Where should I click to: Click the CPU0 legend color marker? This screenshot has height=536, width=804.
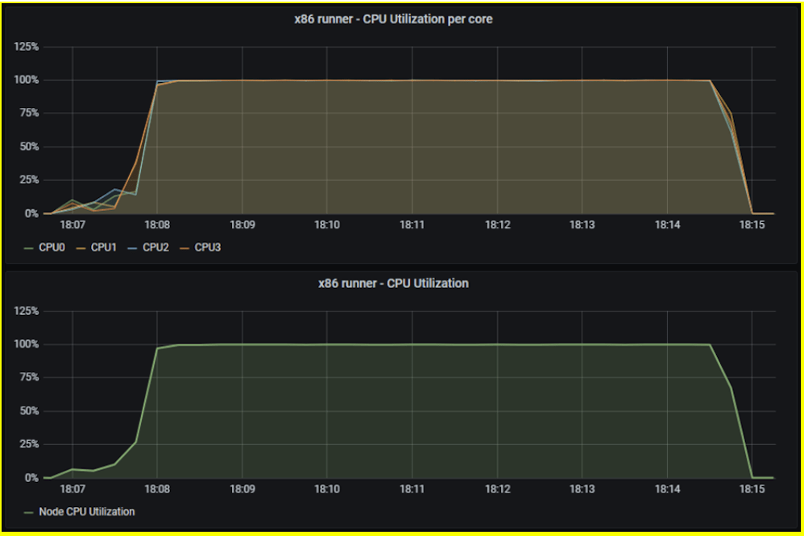(x=29, y=249)
